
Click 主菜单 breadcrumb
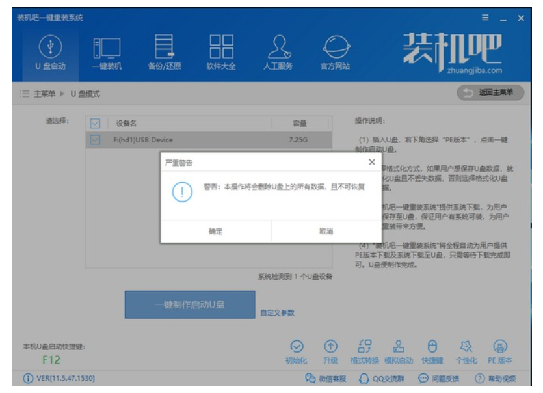pos(45,94)
